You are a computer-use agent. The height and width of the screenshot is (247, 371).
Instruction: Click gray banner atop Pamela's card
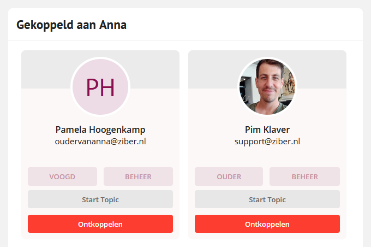click(x=45, y=69)
